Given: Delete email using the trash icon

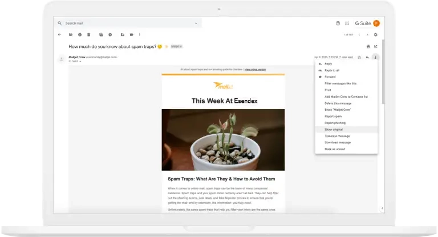Looking at the screenshot, I should pyautogui.click(x=88, y=35).
